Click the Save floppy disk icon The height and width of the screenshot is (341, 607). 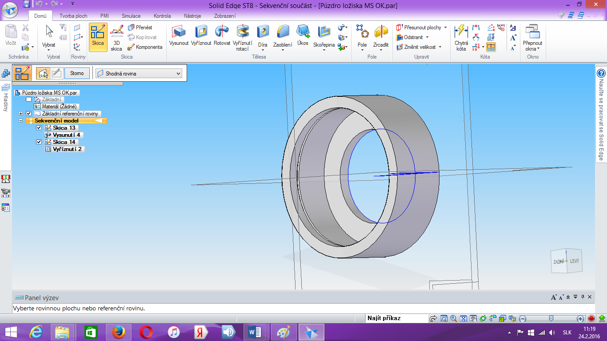coord(27,4)
